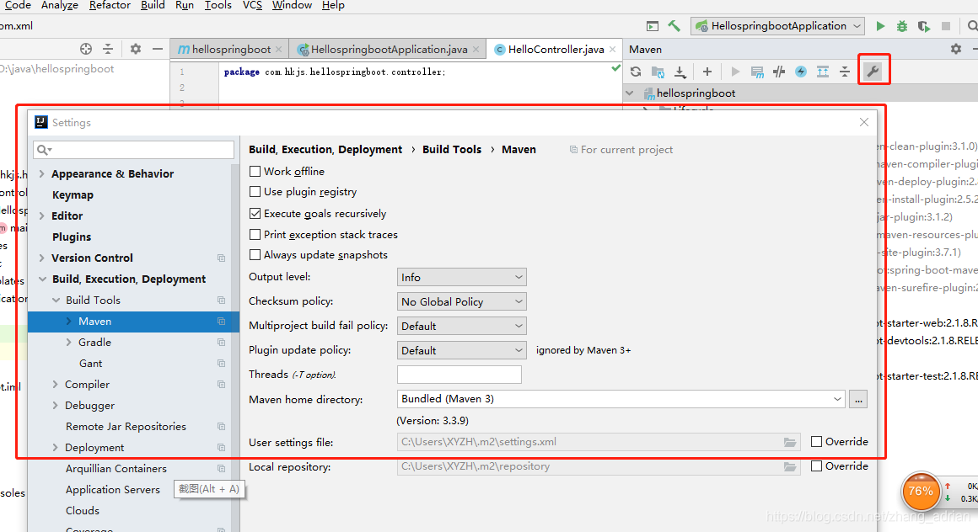Click the orange 76% floating widget
The width and height of the screenshot is (978, 532).
[921, 491]
